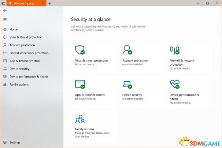This screenshot has height=148, width=222.
Task: Click 'No action needed.' under Firewall & network protection
Action: (180, 68)
